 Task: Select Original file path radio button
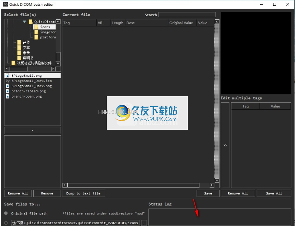coord(6,213)
